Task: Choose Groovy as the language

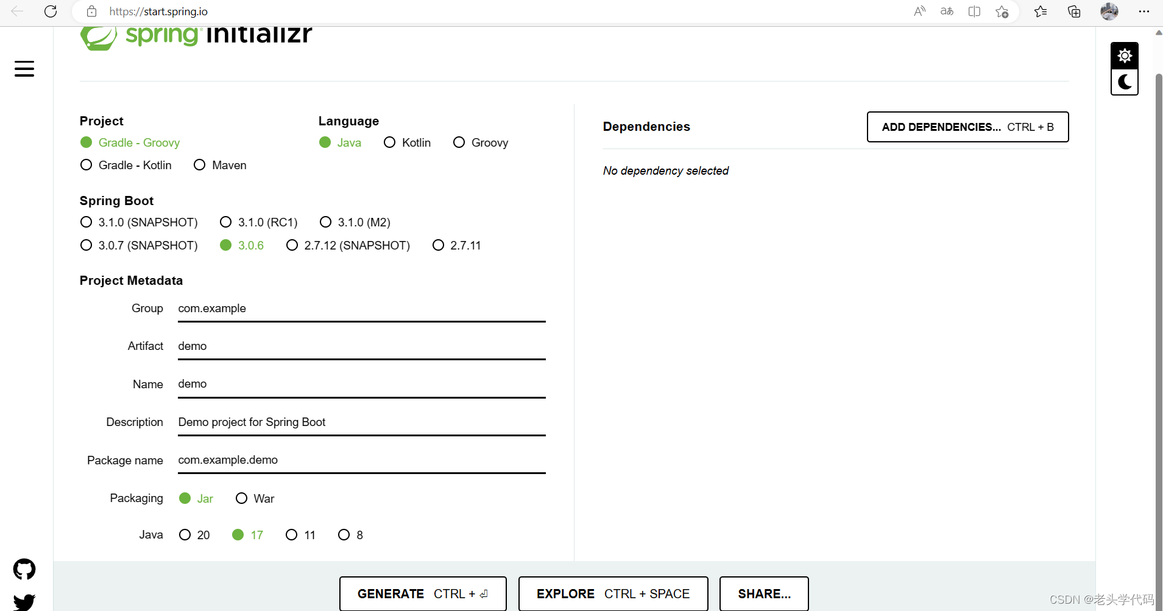Action: pyautogui.click(x=481, y=142)
